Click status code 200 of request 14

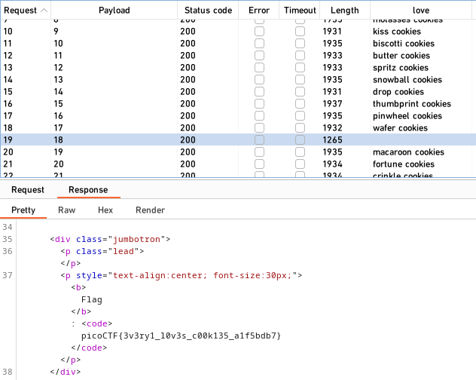188,80
